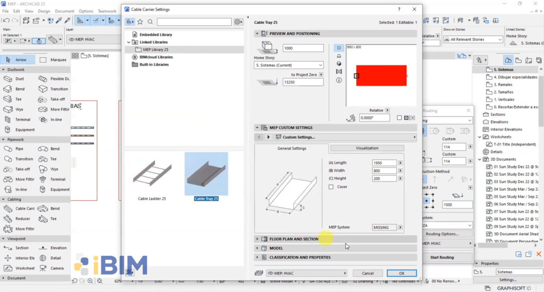Open the Teamwork menu

(107, 11)
